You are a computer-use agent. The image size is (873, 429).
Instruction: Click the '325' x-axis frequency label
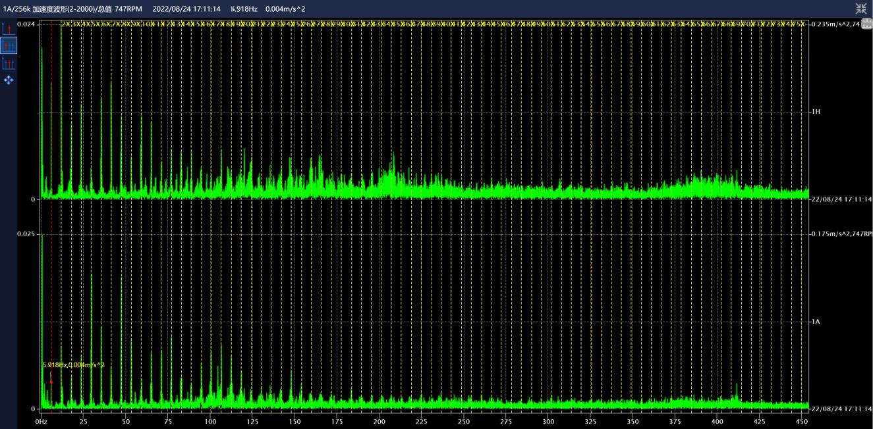[590, 421]
